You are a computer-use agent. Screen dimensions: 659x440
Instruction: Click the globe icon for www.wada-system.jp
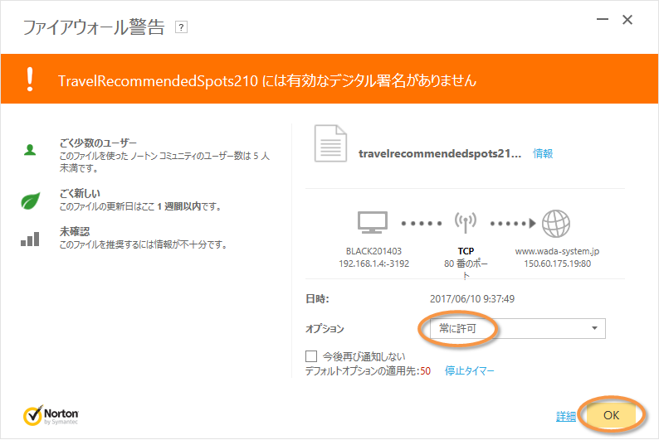pyautogui.click(x=555, y=224)
